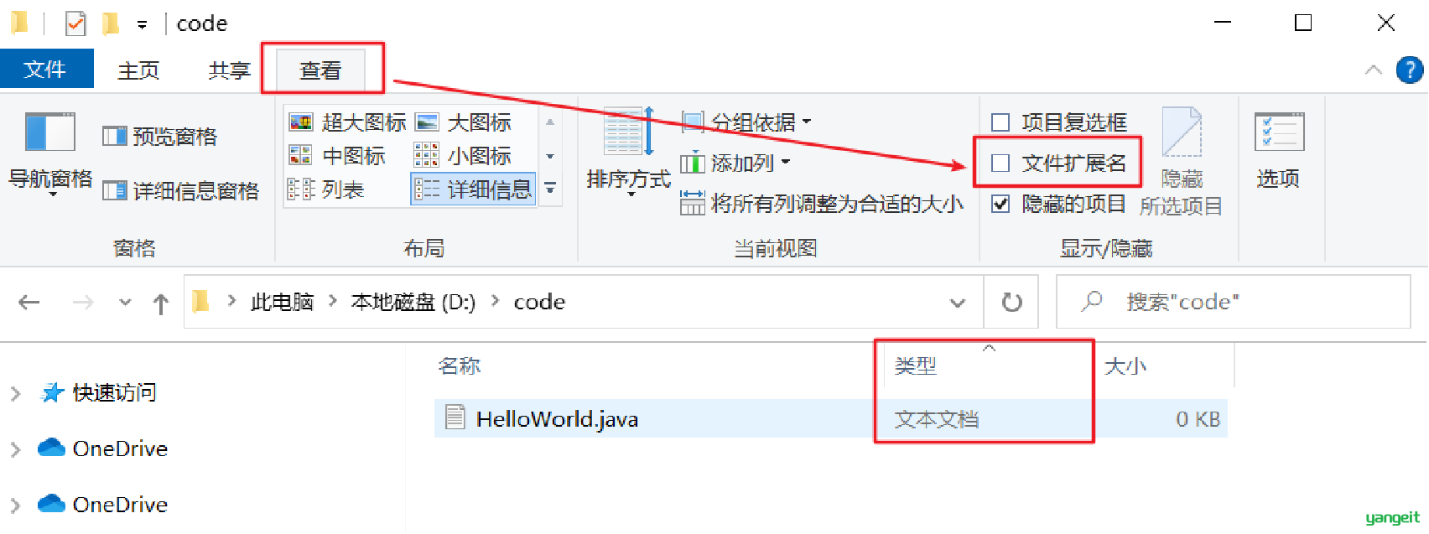The width and height of the screenshot is (1429, 534).
Task: Click code folder in address bar
Action: 539,302
